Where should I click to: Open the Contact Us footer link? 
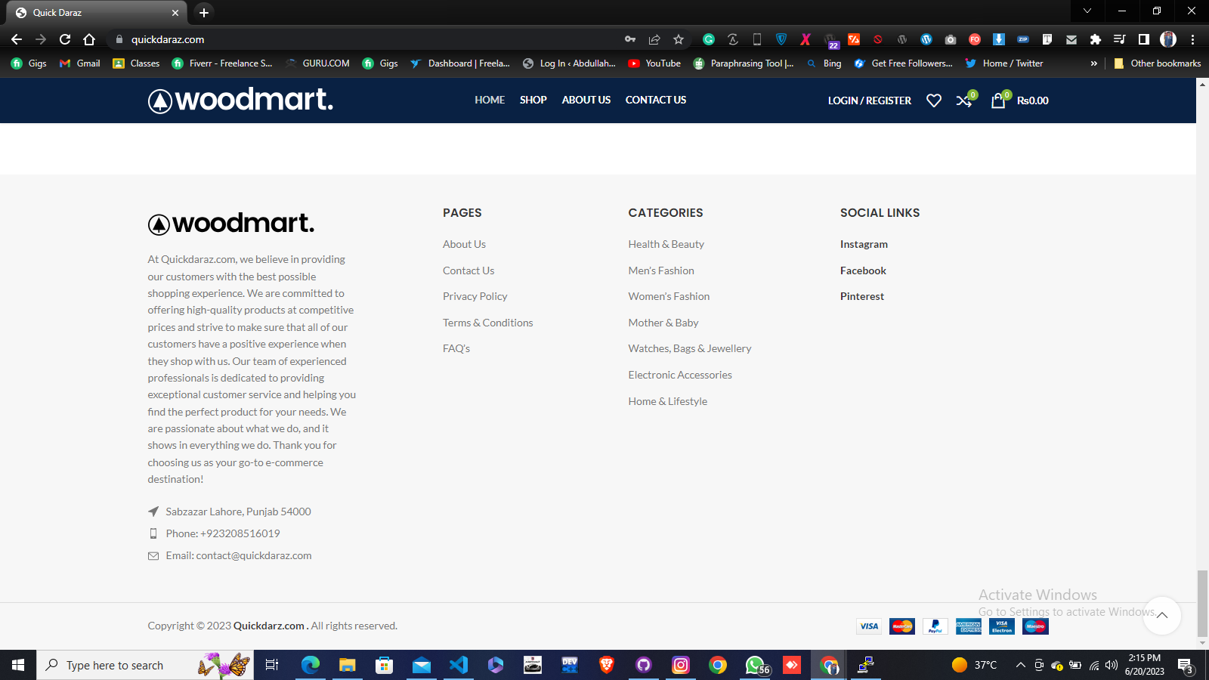click(x=468, y=270)
